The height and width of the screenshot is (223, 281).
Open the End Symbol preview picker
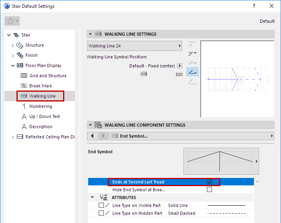257,161
